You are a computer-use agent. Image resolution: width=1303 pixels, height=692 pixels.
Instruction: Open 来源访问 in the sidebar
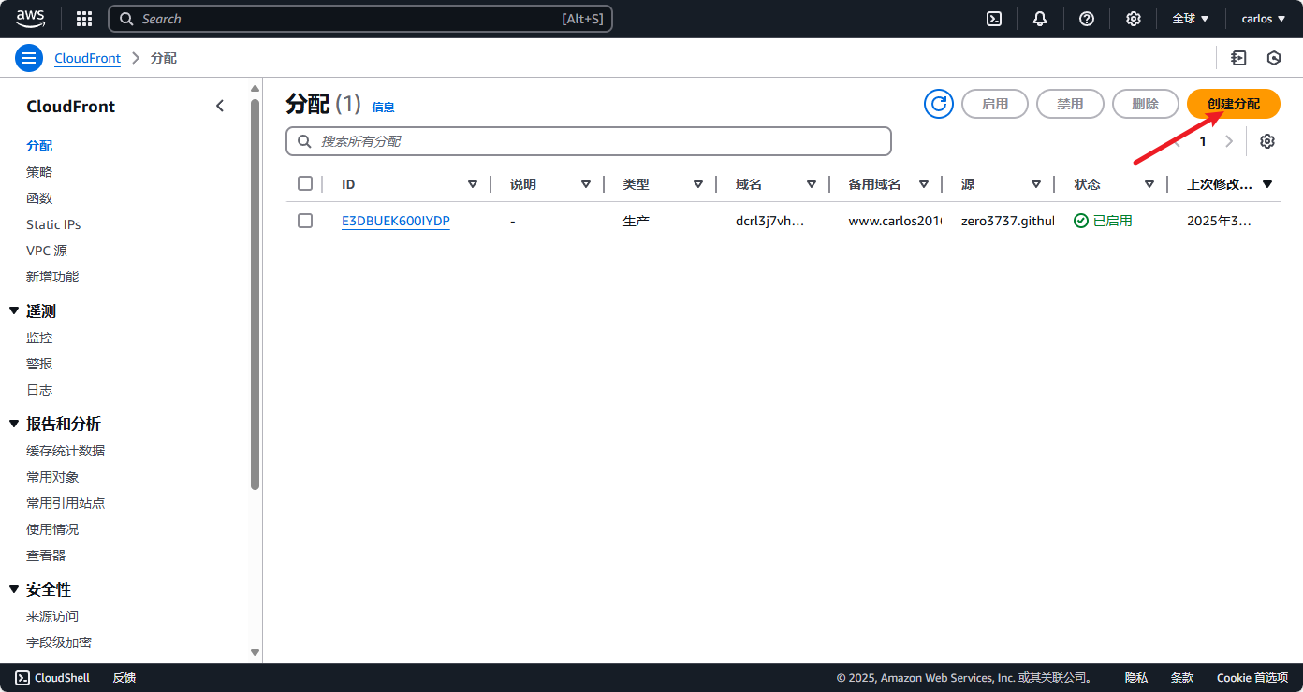[x=52, y=616]
